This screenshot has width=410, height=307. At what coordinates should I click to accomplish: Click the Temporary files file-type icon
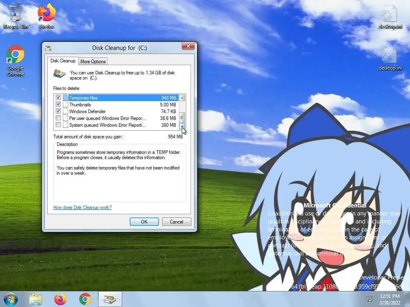(x=65, y=98)
